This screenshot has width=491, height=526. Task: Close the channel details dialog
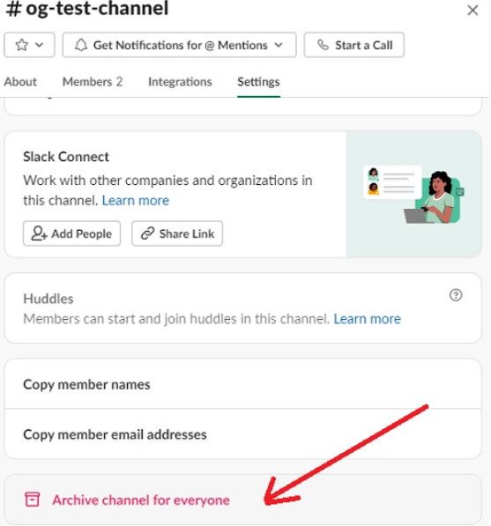472,11
